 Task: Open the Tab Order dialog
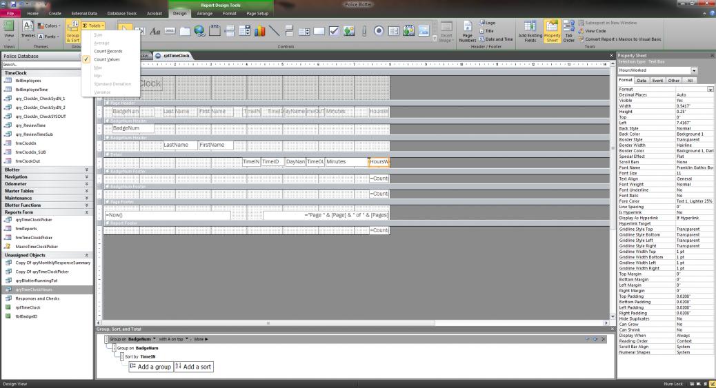568,32
